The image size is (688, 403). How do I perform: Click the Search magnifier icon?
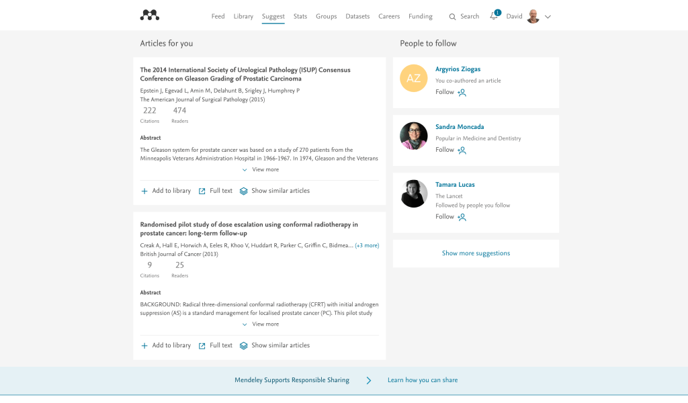tap(452, 17)
